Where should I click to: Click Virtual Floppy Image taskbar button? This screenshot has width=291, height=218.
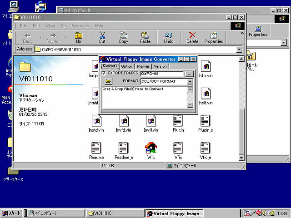pos(175,213)
